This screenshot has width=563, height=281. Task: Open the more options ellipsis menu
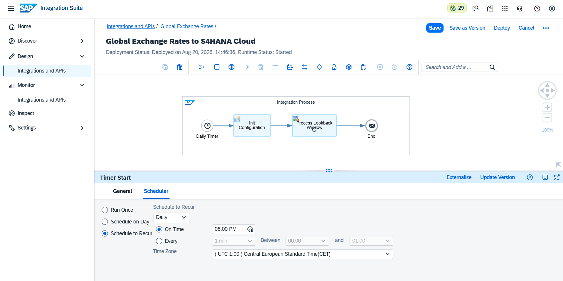point(546,28)
